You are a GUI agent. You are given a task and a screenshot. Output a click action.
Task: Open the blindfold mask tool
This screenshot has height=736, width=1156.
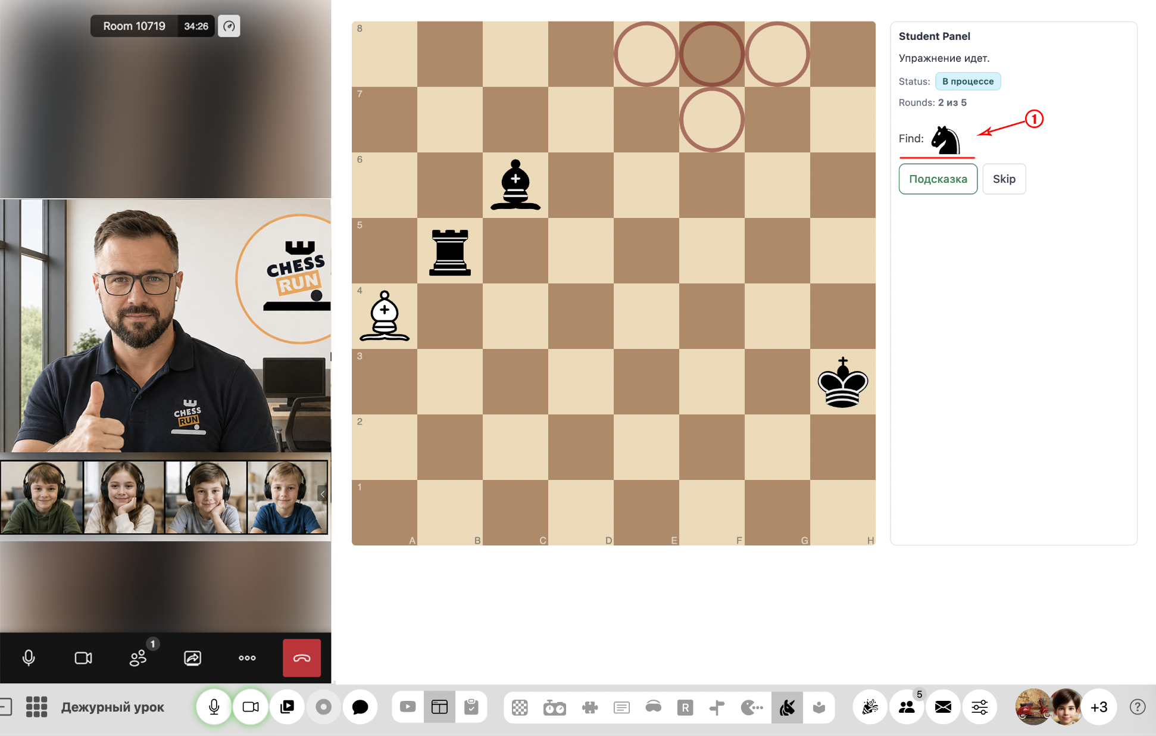[x=654, y=707]
